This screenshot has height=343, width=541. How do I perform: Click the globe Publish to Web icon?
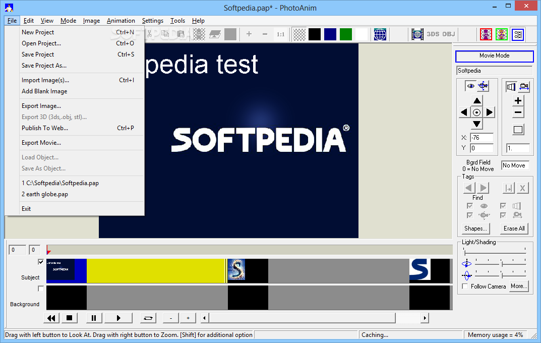[x=380, y=34]
